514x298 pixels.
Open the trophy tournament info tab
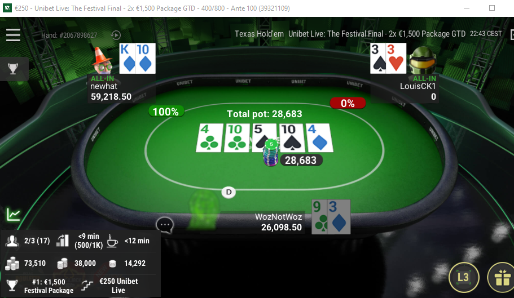point(13,69)
